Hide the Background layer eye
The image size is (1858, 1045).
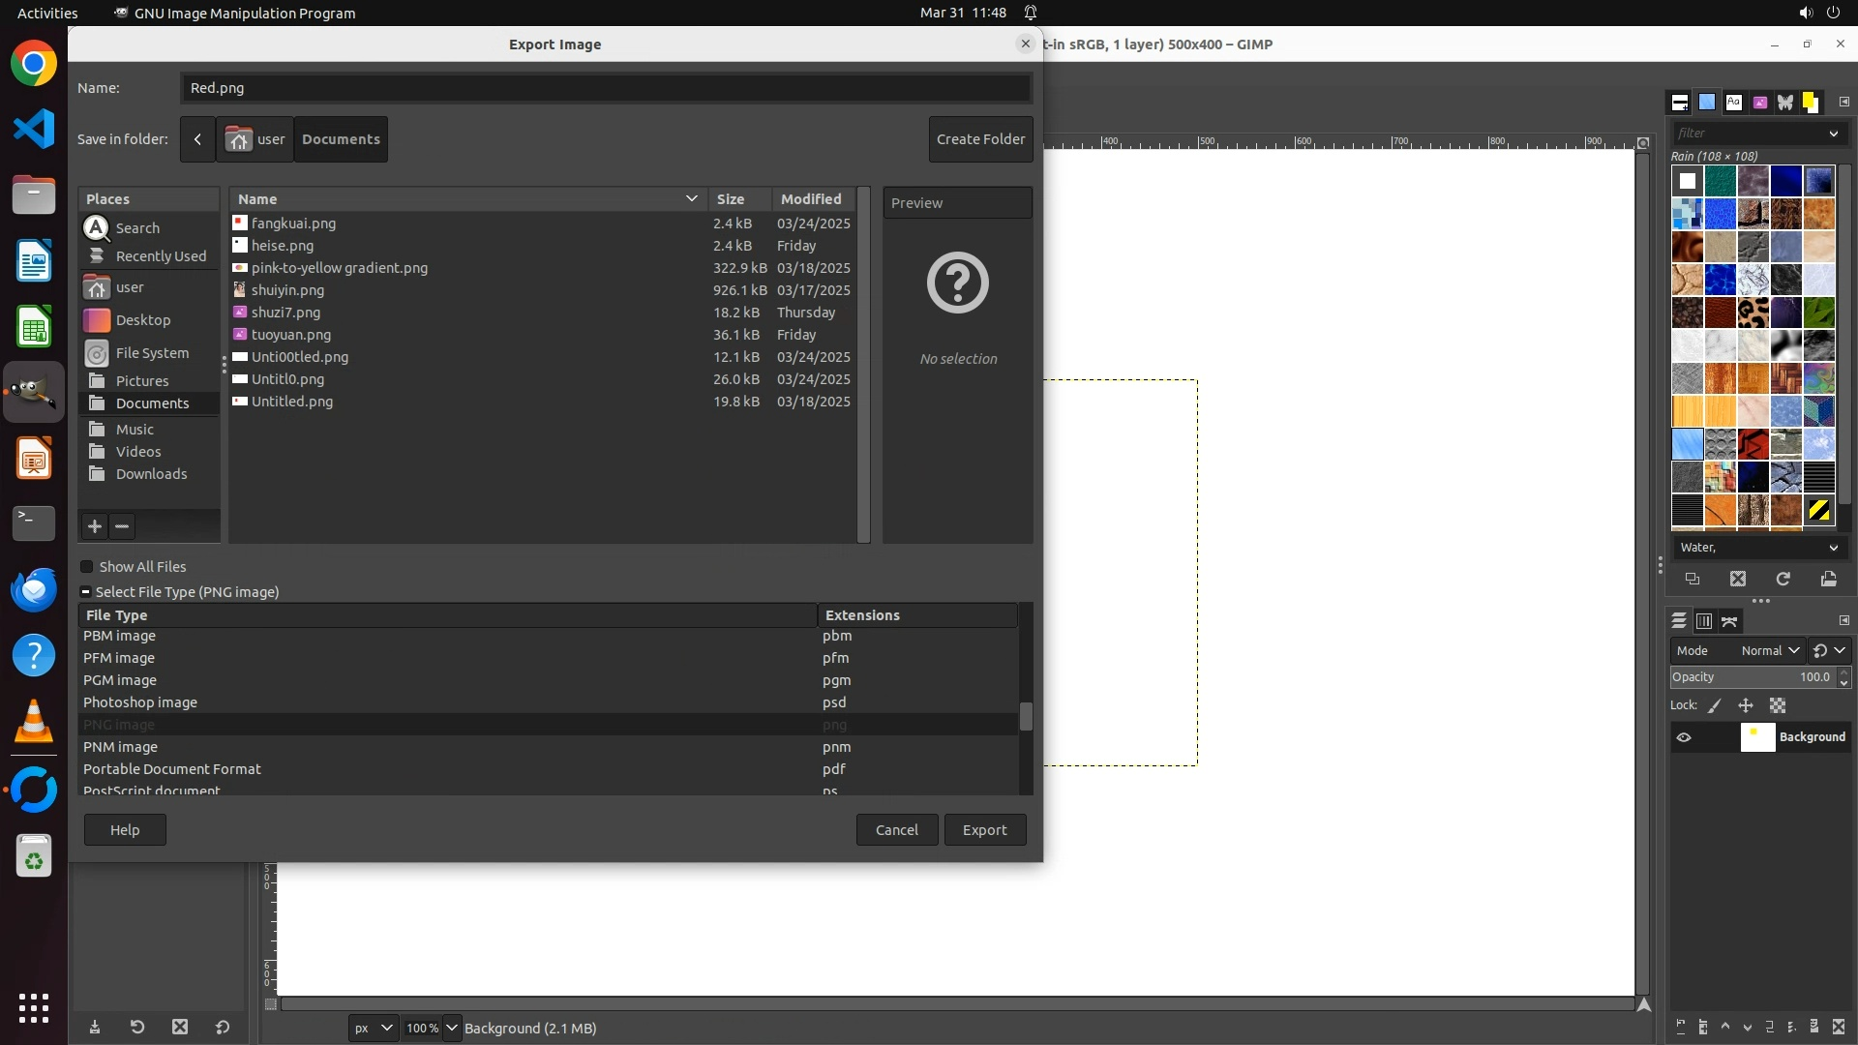pos(1684,737)
